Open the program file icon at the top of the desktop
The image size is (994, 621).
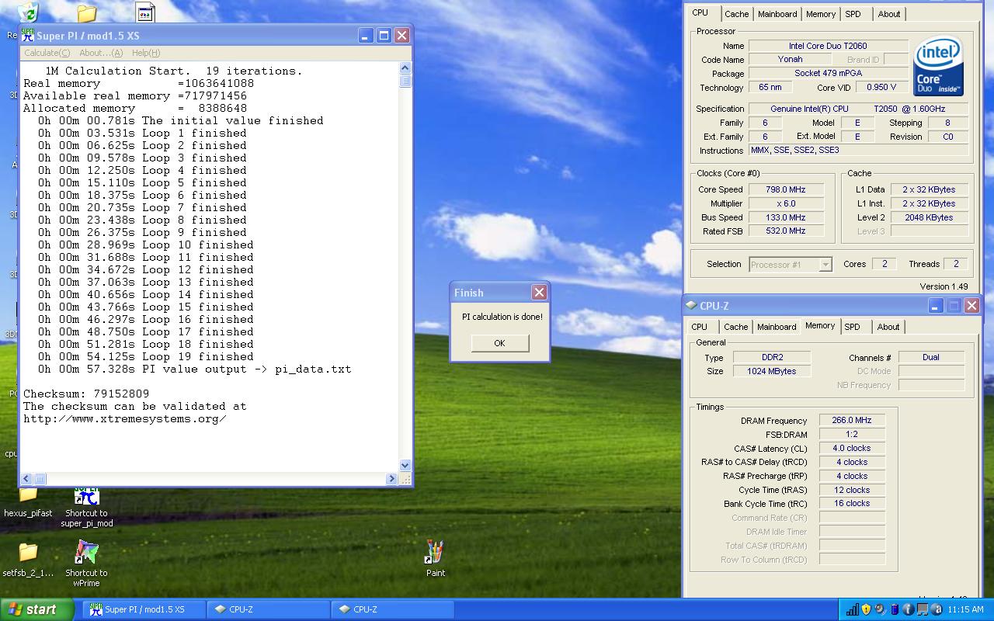point(144,12)
